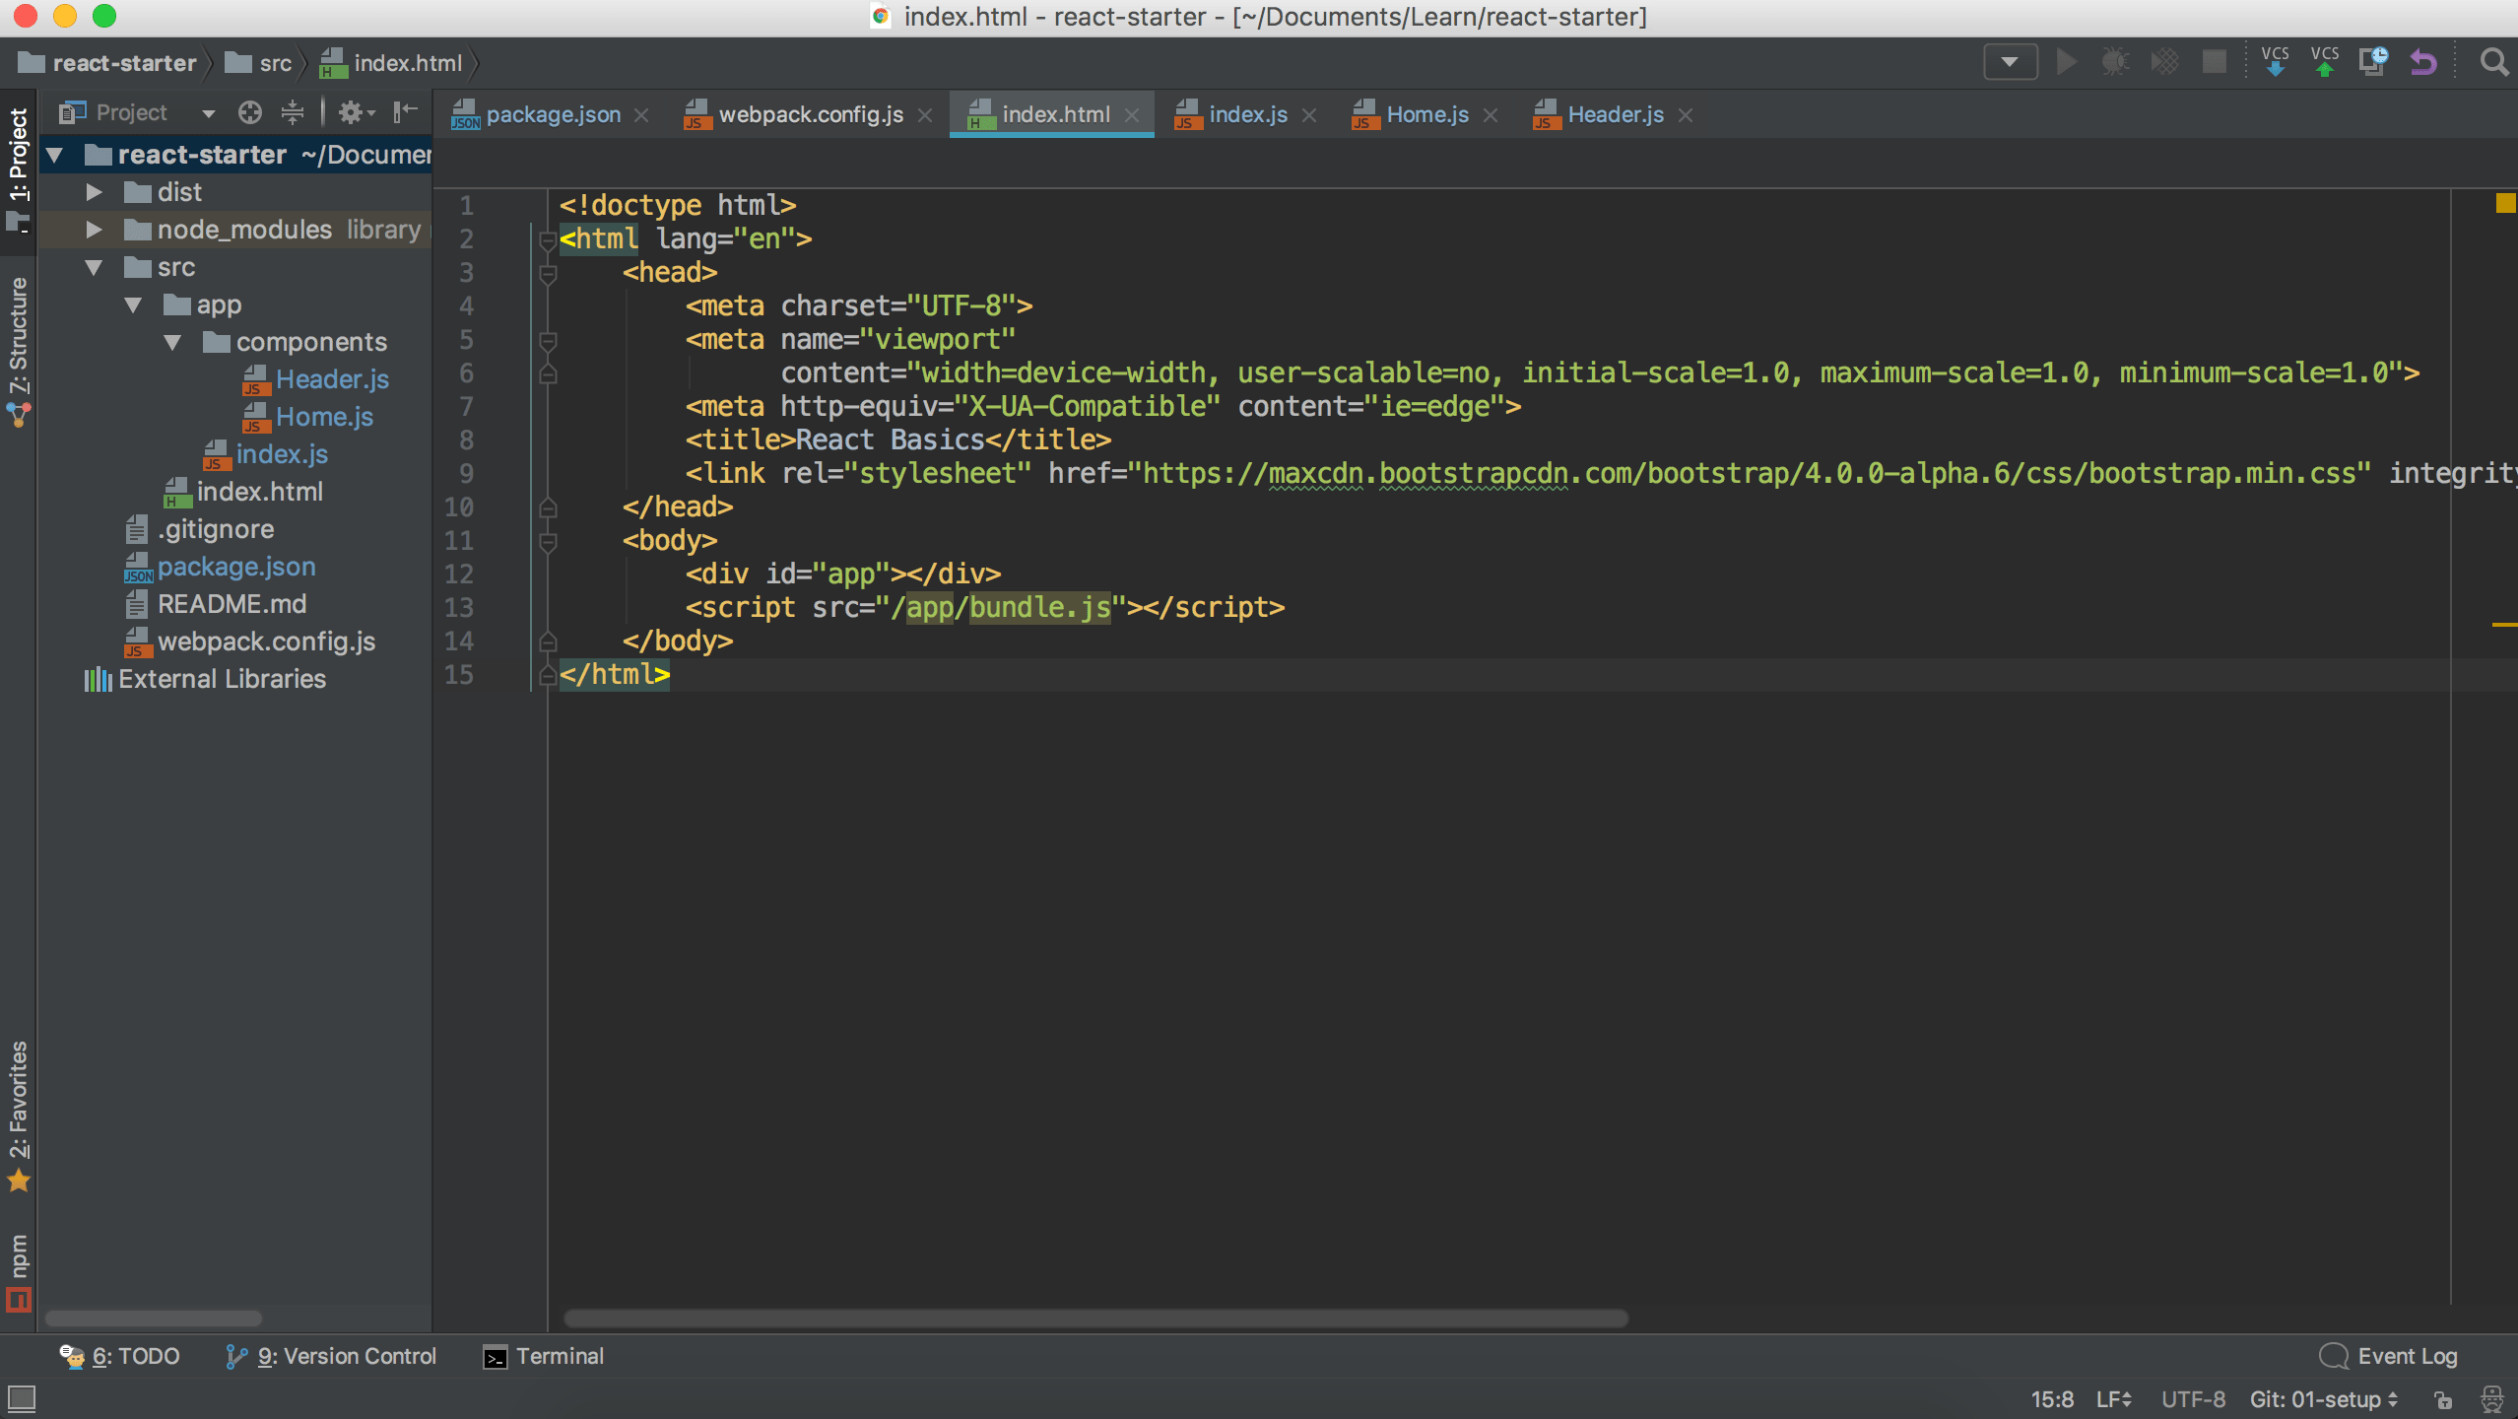
Task: Open Show History icon in toolbar
Action: pyautogui.click(x=2373, y=62)
